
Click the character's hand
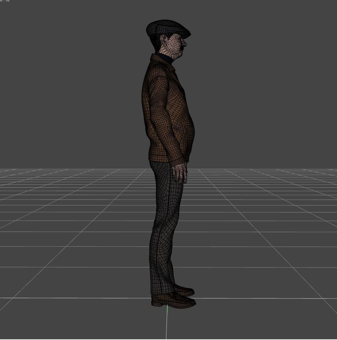[180, 173]
